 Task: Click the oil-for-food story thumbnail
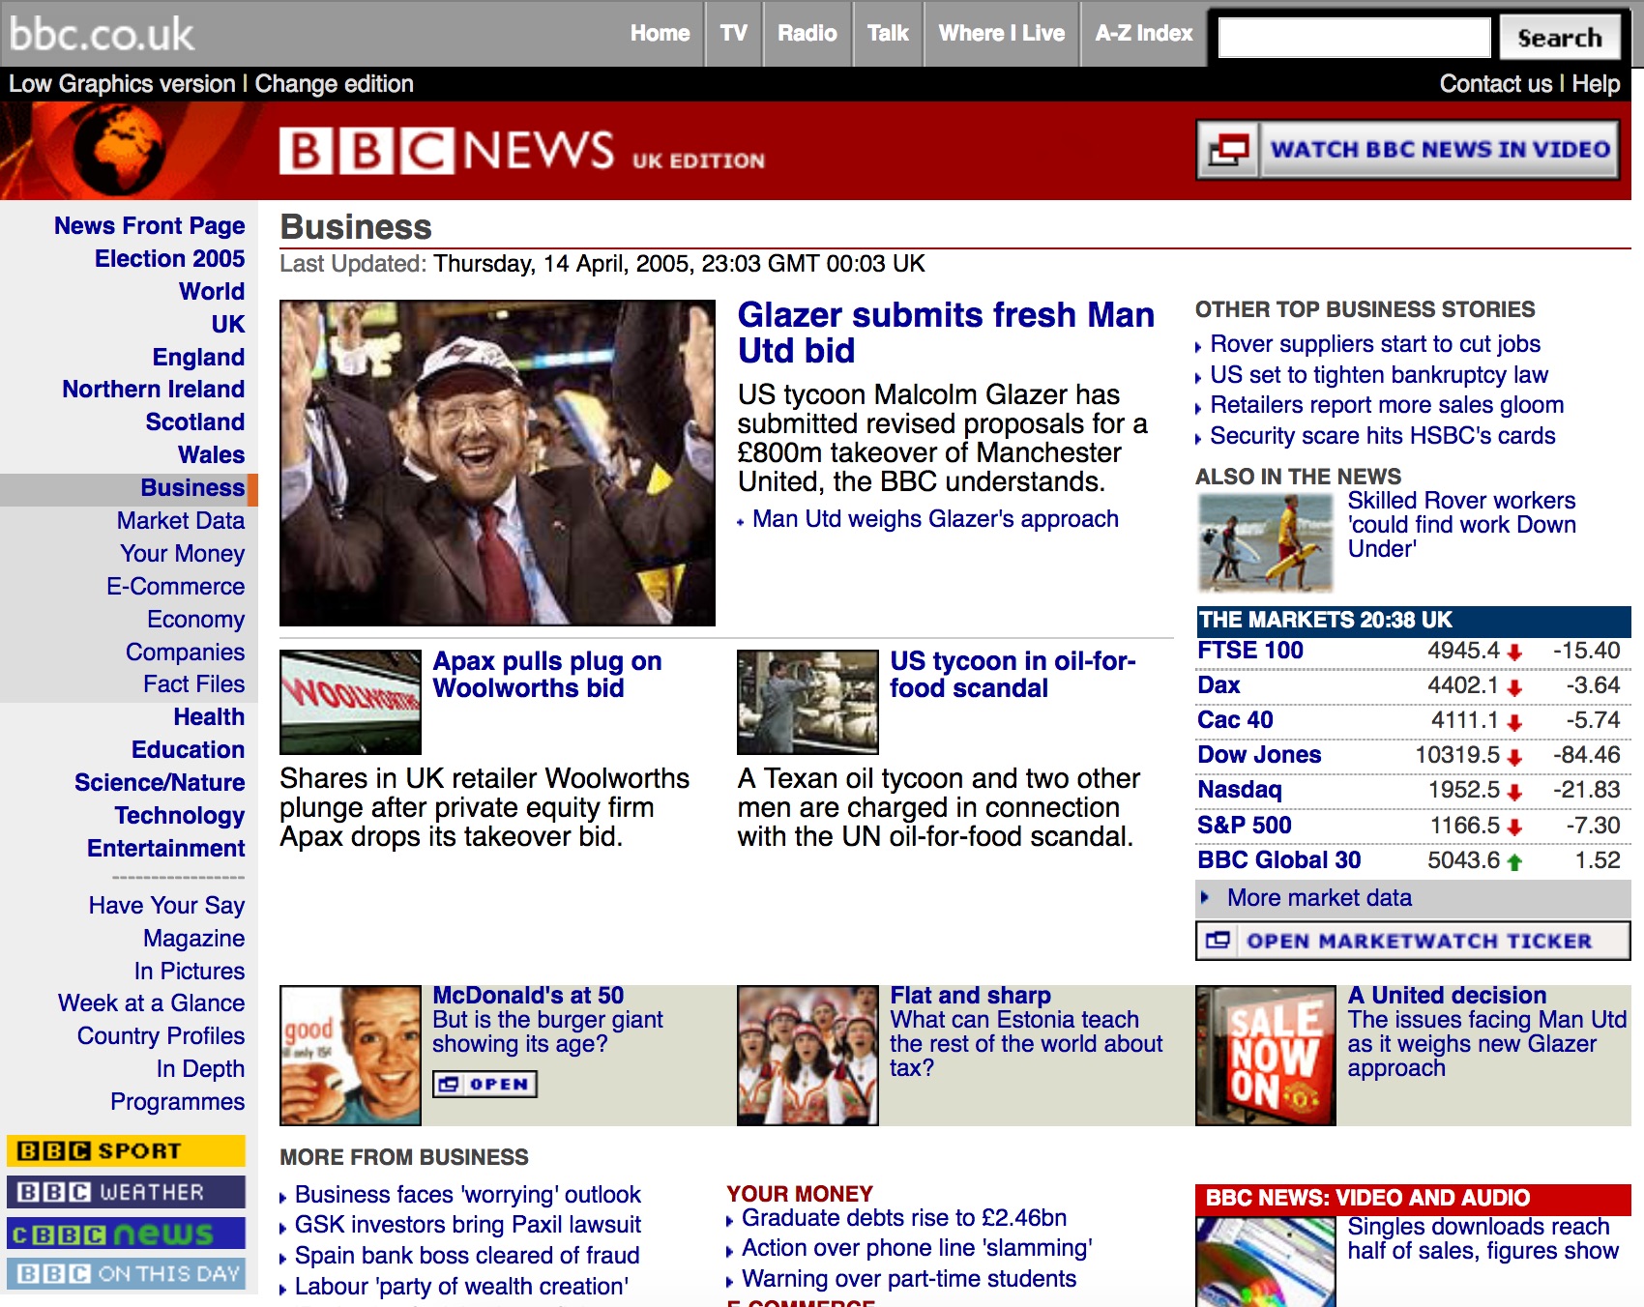point(807,702)
